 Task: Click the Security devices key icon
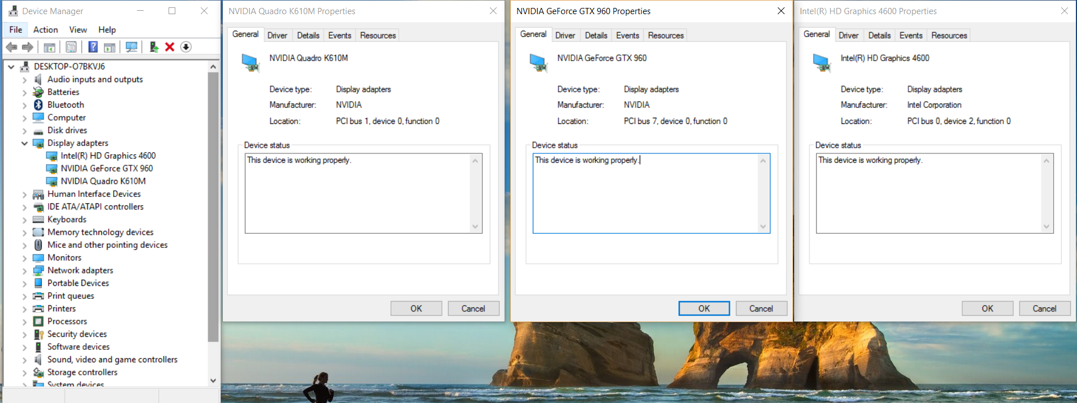pyautogui.click(x=38, y=334)
